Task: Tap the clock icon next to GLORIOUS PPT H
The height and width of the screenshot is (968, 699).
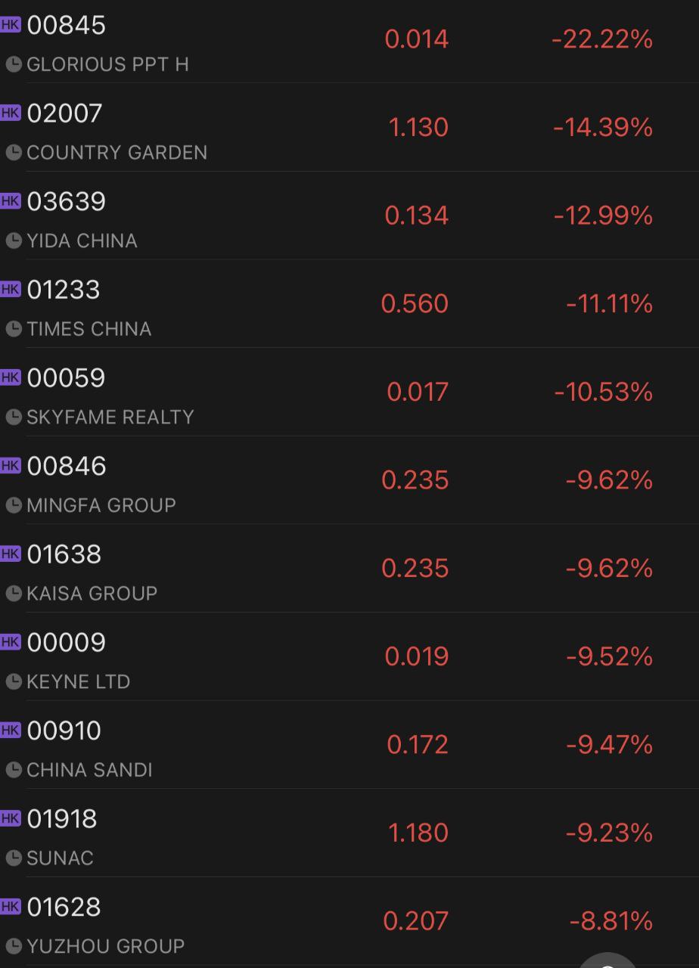Action: pyautogui.click(x=13, y=65)
